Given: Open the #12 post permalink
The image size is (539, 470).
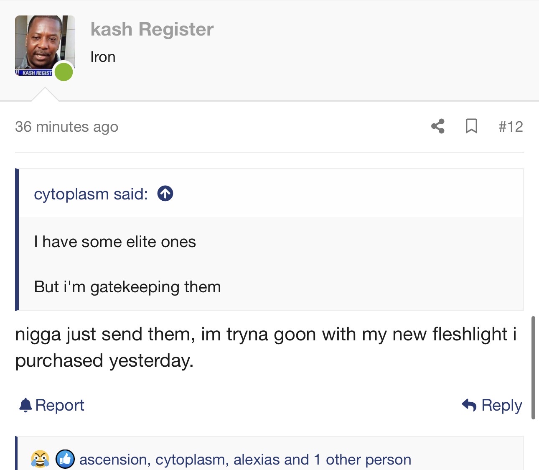Looking at the screenshot, I should 511,127.
